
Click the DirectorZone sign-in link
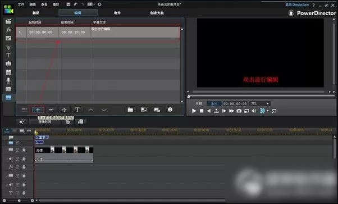click(297, 4)
